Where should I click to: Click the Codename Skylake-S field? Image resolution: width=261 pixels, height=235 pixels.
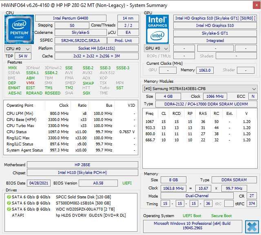[x=81, y=33]
